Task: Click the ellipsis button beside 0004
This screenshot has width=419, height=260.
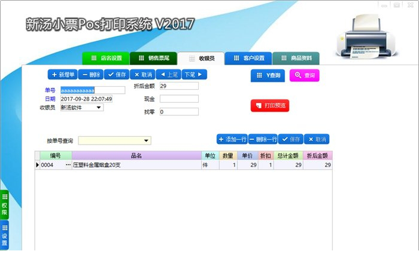Action: click(68, 165)
